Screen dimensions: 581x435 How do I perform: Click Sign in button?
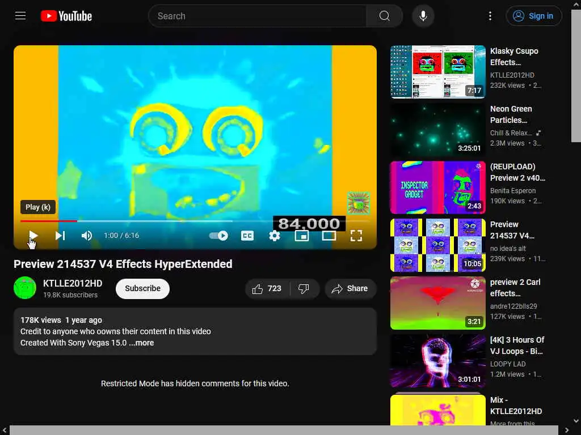[x=533, y=16]
